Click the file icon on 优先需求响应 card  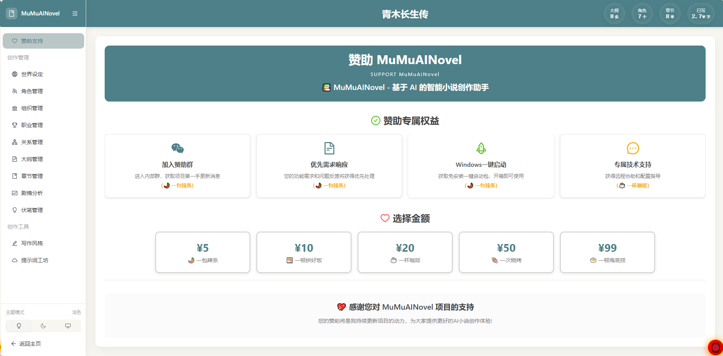click(x=329, y=148)
